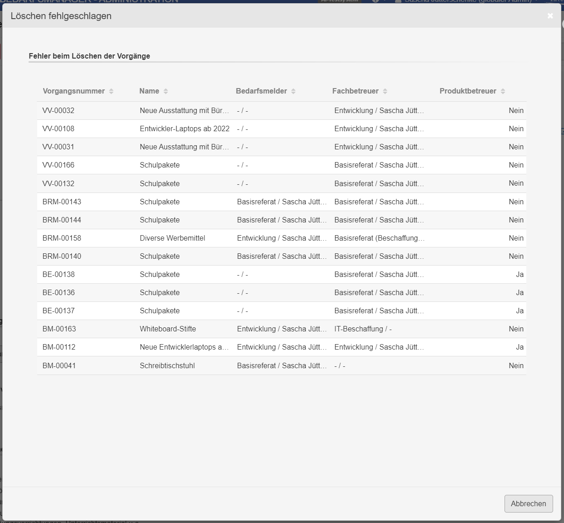
Task: Click sort icon next to Vorgangsnummer
Action: click(111, 91)
